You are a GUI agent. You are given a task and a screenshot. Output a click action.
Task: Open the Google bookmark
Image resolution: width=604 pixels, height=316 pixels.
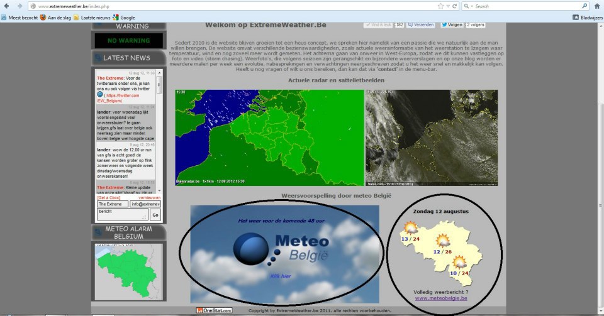(x=124, y=18)
